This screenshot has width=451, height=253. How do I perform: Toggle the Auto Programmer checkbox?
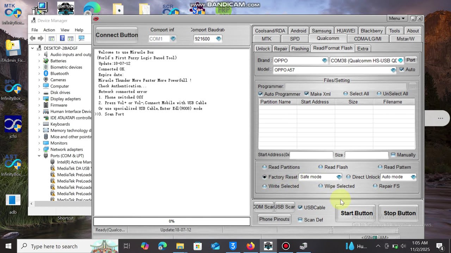[260, 94]
